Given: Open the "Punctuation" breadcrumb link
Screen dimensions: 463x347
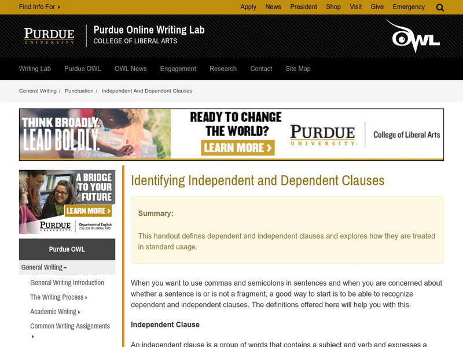Looking at the screenshot, I should (x=80, y=90).
